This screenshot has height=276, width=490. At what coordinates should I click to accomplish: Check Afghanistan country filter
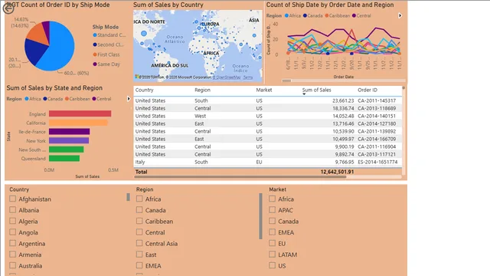pyautogui.click(x=12, y=199)
